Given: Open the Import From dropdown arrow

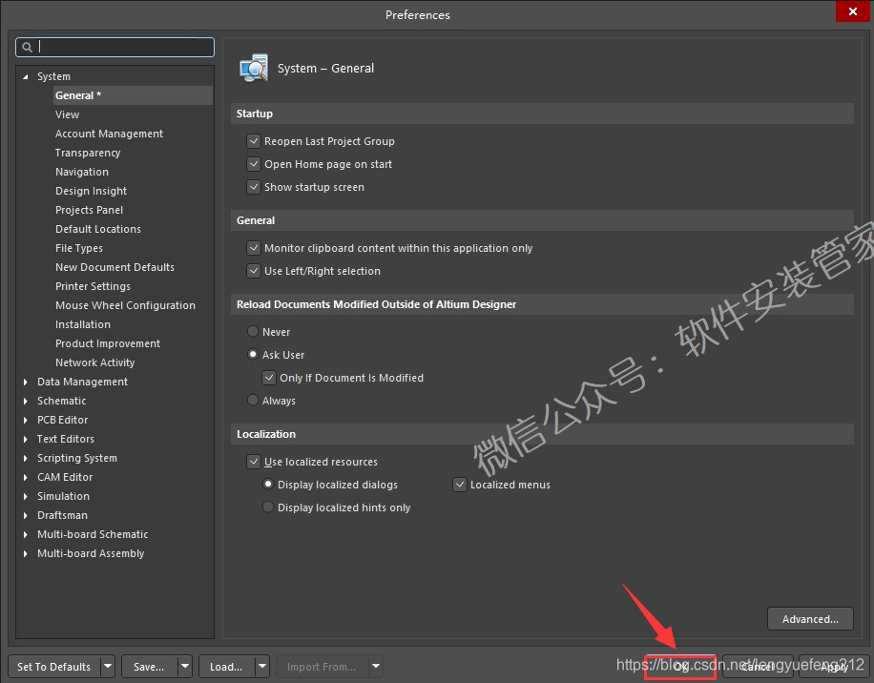Looking at the screenshot, I should click(376, 666).
